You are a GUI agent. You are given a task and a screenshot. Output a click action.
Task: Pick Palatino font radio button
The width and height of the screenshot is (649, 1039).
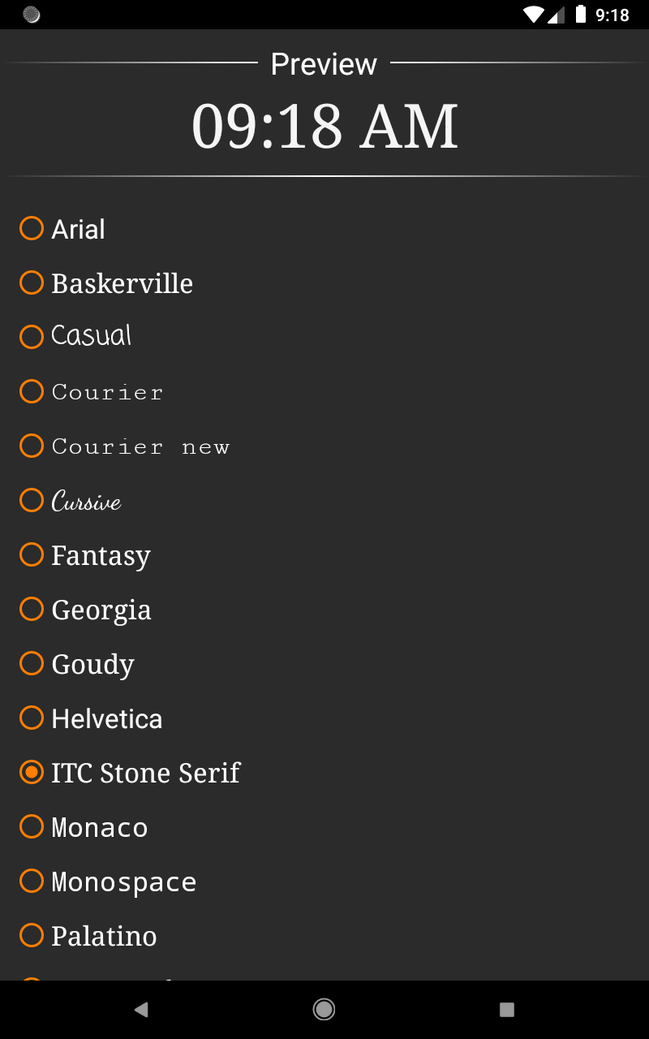tap(32, 935)
